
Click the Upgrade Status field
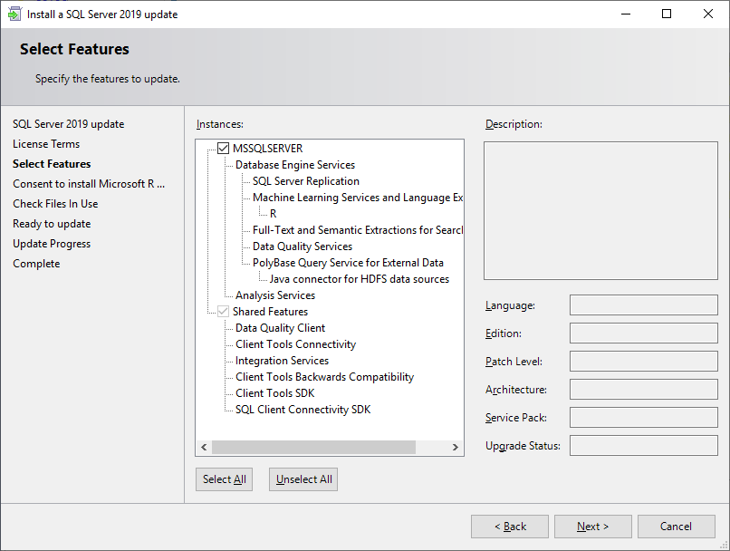pyautogui.click(x=643, y=445)
